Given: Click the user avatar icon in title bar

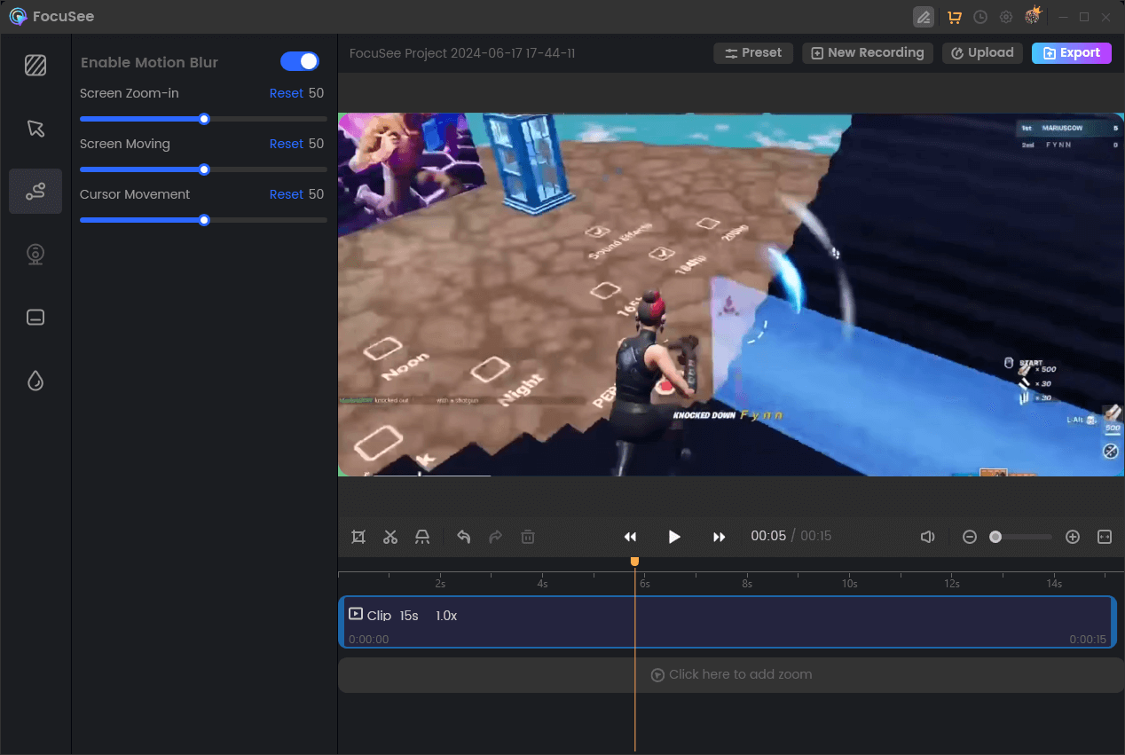Looking at the screenshot, I should (x=1033, y=16).
